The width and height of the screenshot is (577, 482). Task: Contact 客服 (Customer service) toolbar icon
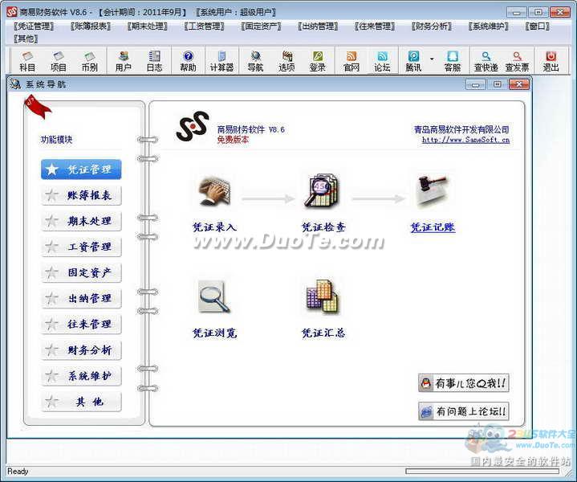pos(453,61)
